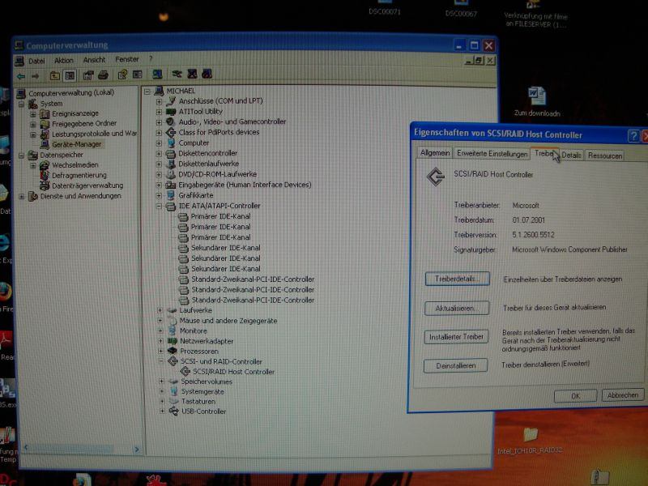648x486 pixels.
Task: Select Computerverwaltung (Lokal) root item
Action: pyautogui.click(x=71, y=93)
